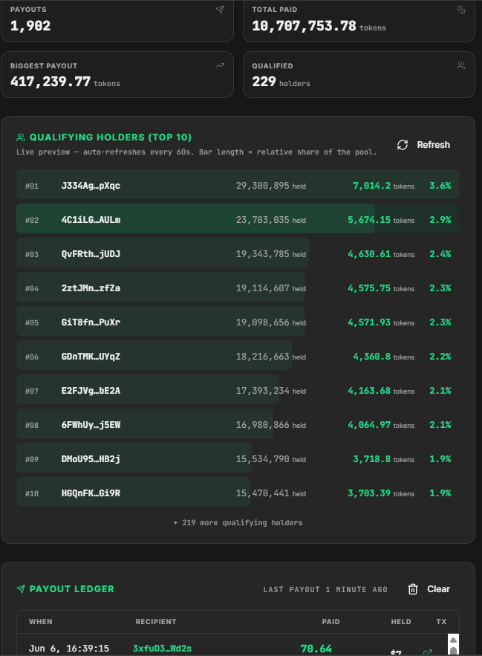The image size is (482, 656).
Task: Click the circular refresh arrows icon
Action: tap(403, 145)
